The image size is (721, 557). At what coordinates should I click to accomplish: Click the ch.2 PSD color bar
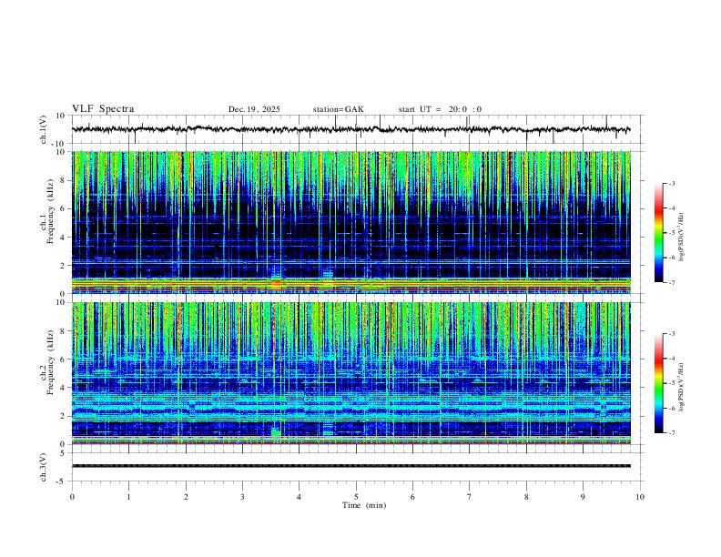coord(658,383)
